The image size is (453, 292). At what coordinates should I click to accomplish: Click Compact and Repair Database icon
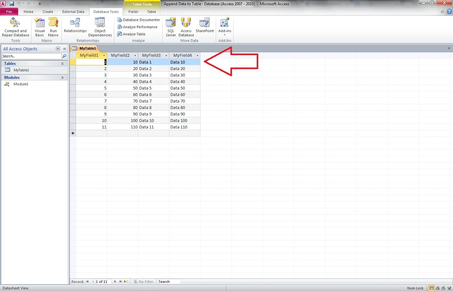tap(15, 22)
